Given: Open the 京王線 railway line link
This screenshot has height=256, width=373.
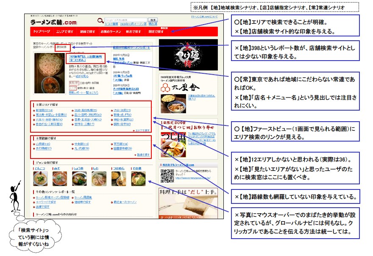Looking at the screenshot, I should coord(121,144).
